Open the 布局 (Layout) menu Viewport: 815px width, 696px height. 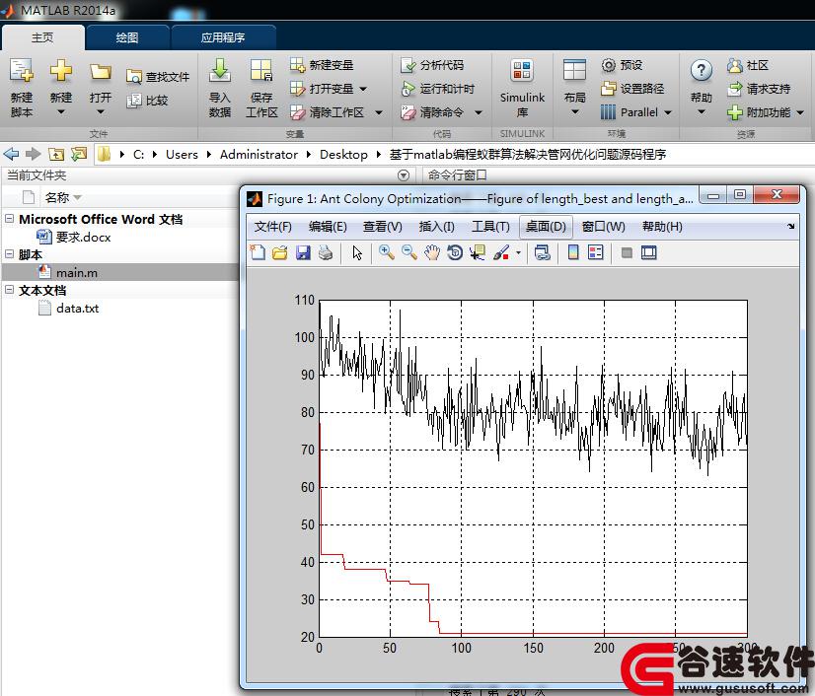click(x=574, y=88)
